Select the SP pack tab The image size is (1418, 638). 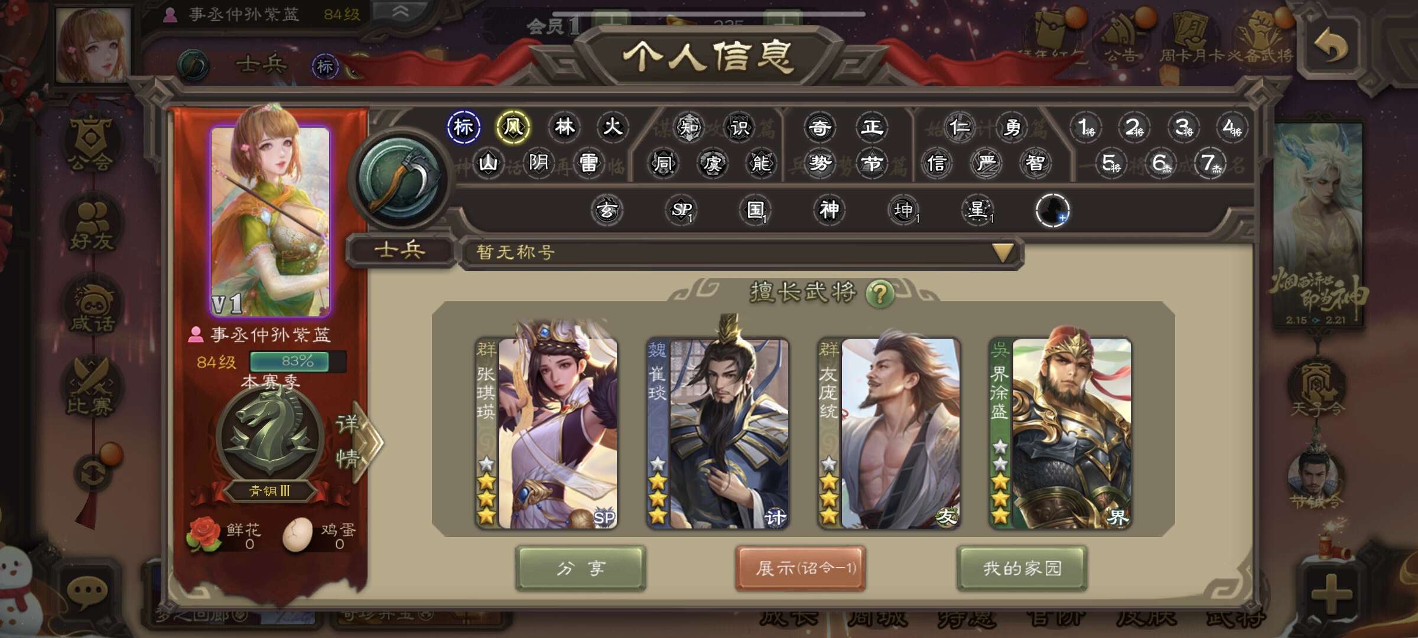pyautogui.click(x=681, y=210)
